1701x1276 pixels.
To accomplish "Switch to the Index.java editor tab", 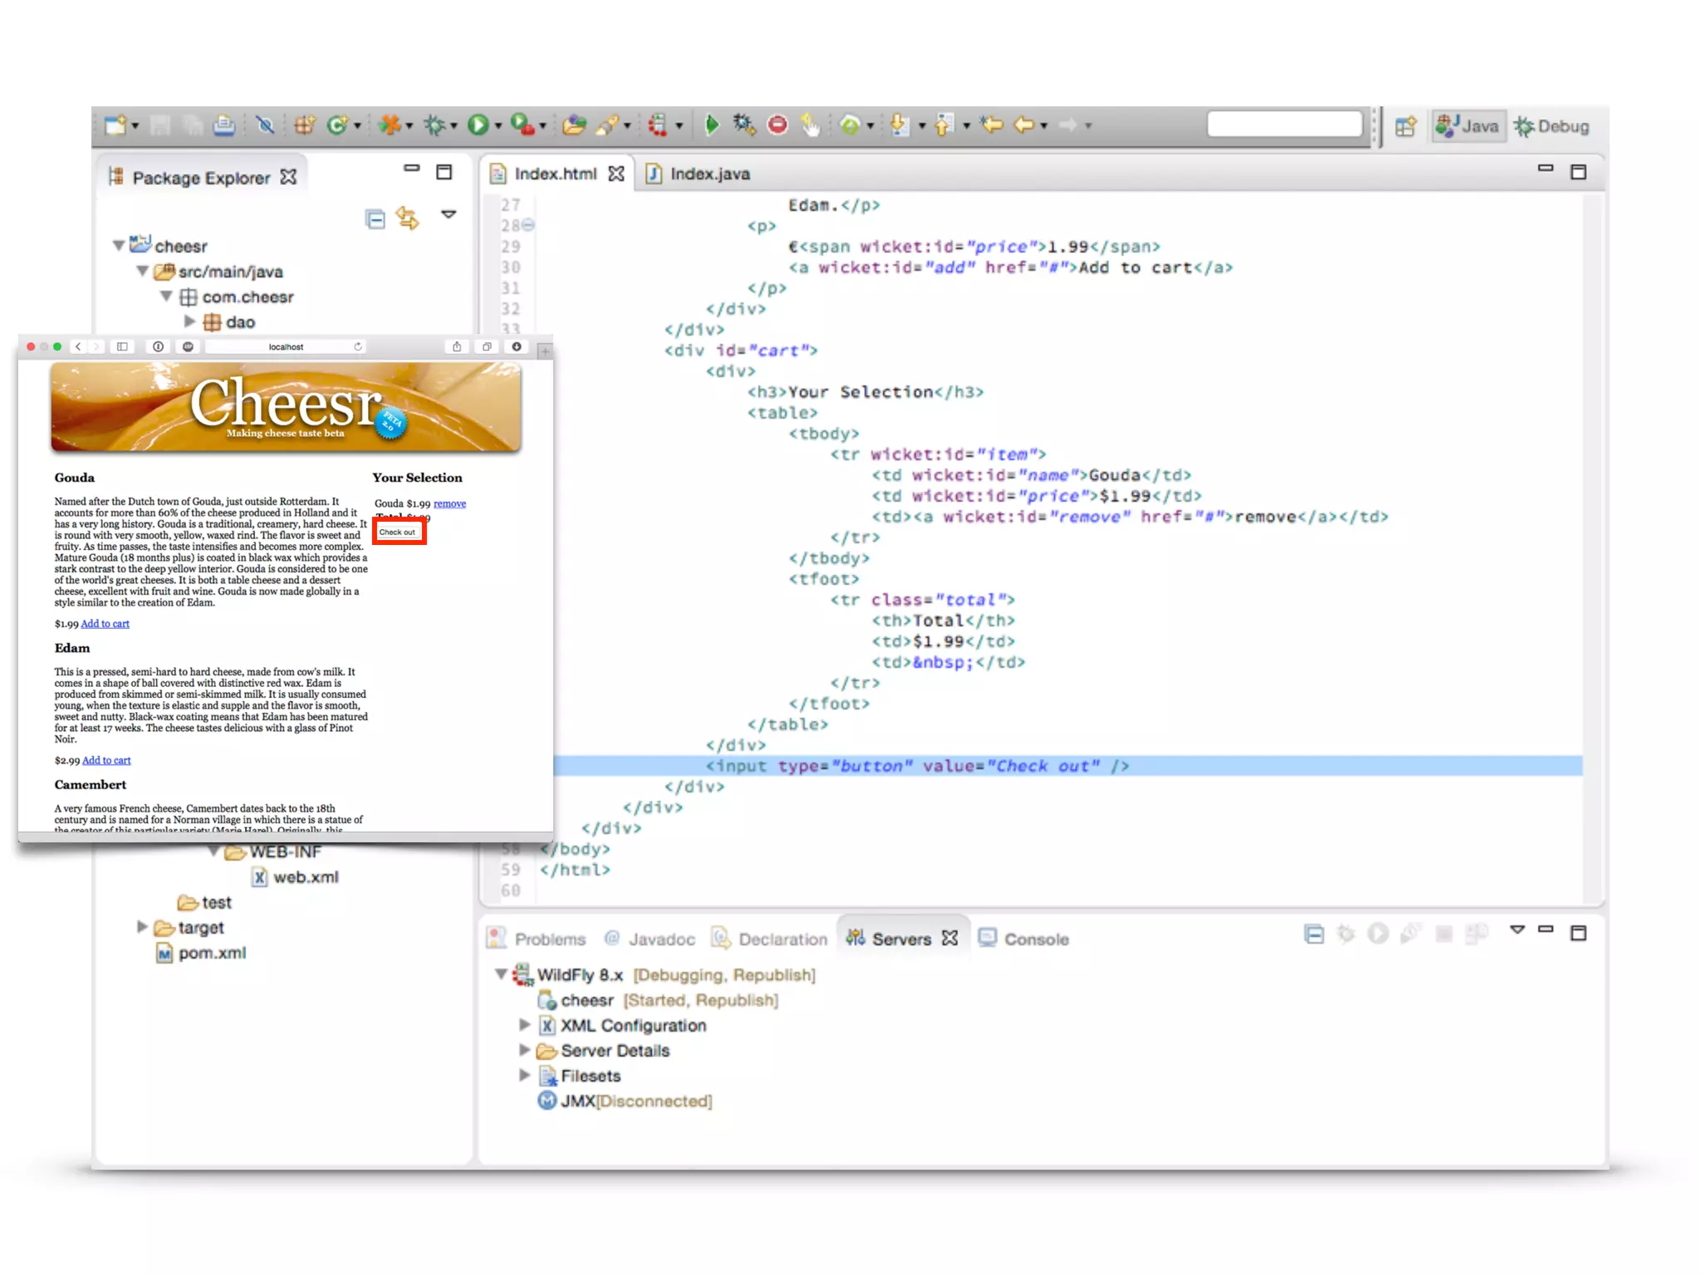I will click(708, 174).
